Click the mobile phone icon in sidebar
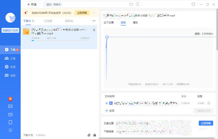 click(10, 122)
